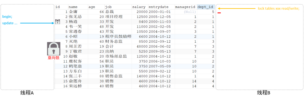305x105 pixels.
Task: Select the salary column header
Action: (x=139, y=7)
